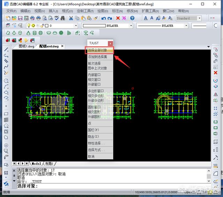Switch to the Model tab
The width and height of the screenshot is (223, 197).
point(36,164)
